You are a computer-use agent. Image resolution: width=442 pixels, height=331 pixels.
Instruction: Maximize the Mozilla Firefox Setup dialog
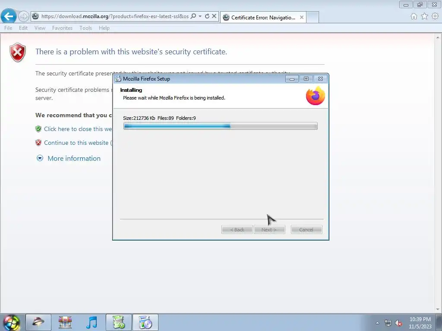click(x=306, y=79)
